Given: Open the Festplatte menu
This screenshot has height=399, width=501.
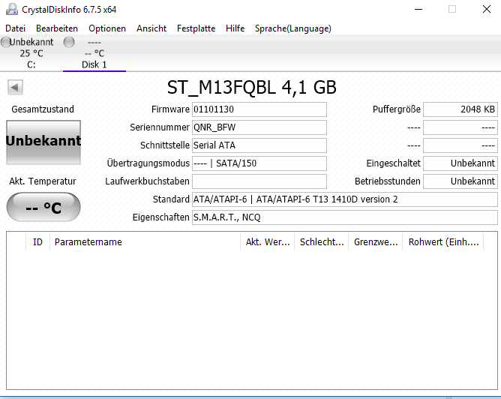Looking at the screenshot, I should coord(196,28).
